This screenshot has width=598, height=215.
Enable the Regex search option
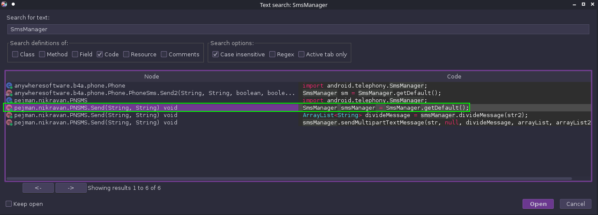272,54
